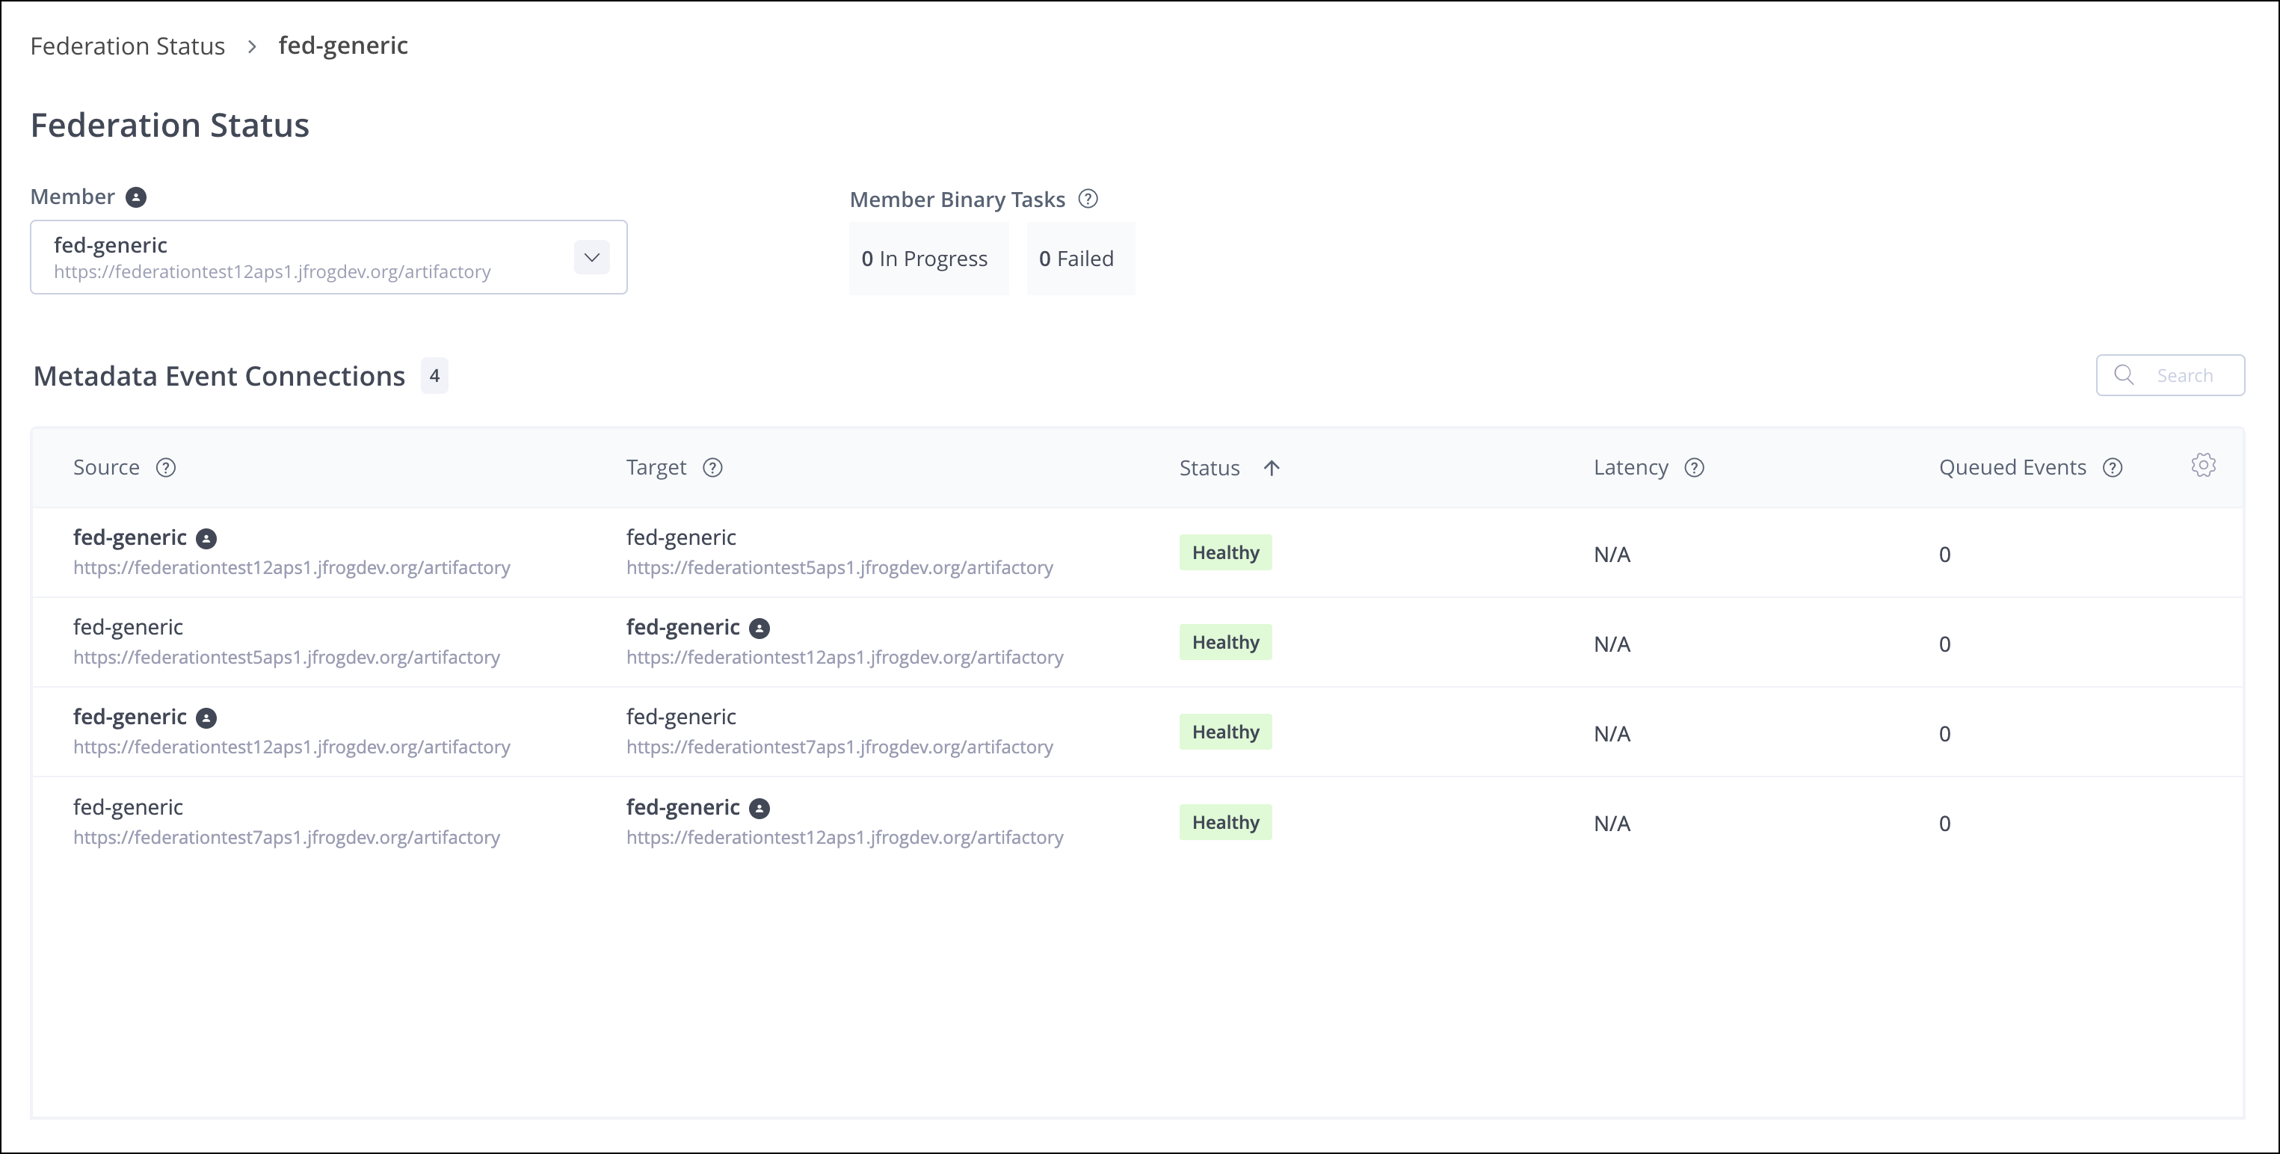2280x1154 pixels.
Task: Open the table column settings gear
Action: (2204, 465)
